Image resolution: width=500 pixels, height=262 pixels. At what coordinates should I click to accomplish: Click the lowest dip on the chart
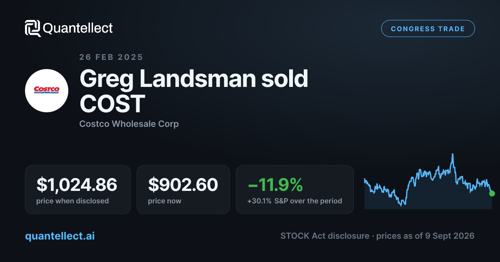(x=402, y=205)
